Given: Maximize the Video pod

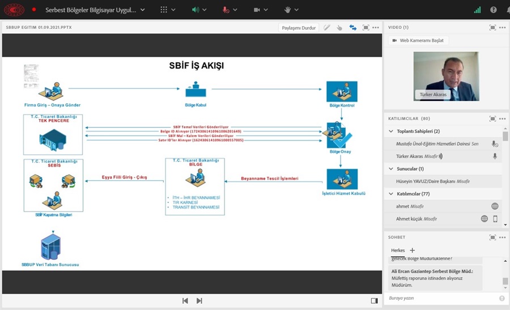Looking at the screenshot, I should coord(493,27).
